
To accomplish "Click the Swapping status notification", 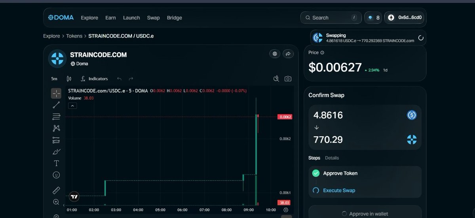I will [369, 38].
